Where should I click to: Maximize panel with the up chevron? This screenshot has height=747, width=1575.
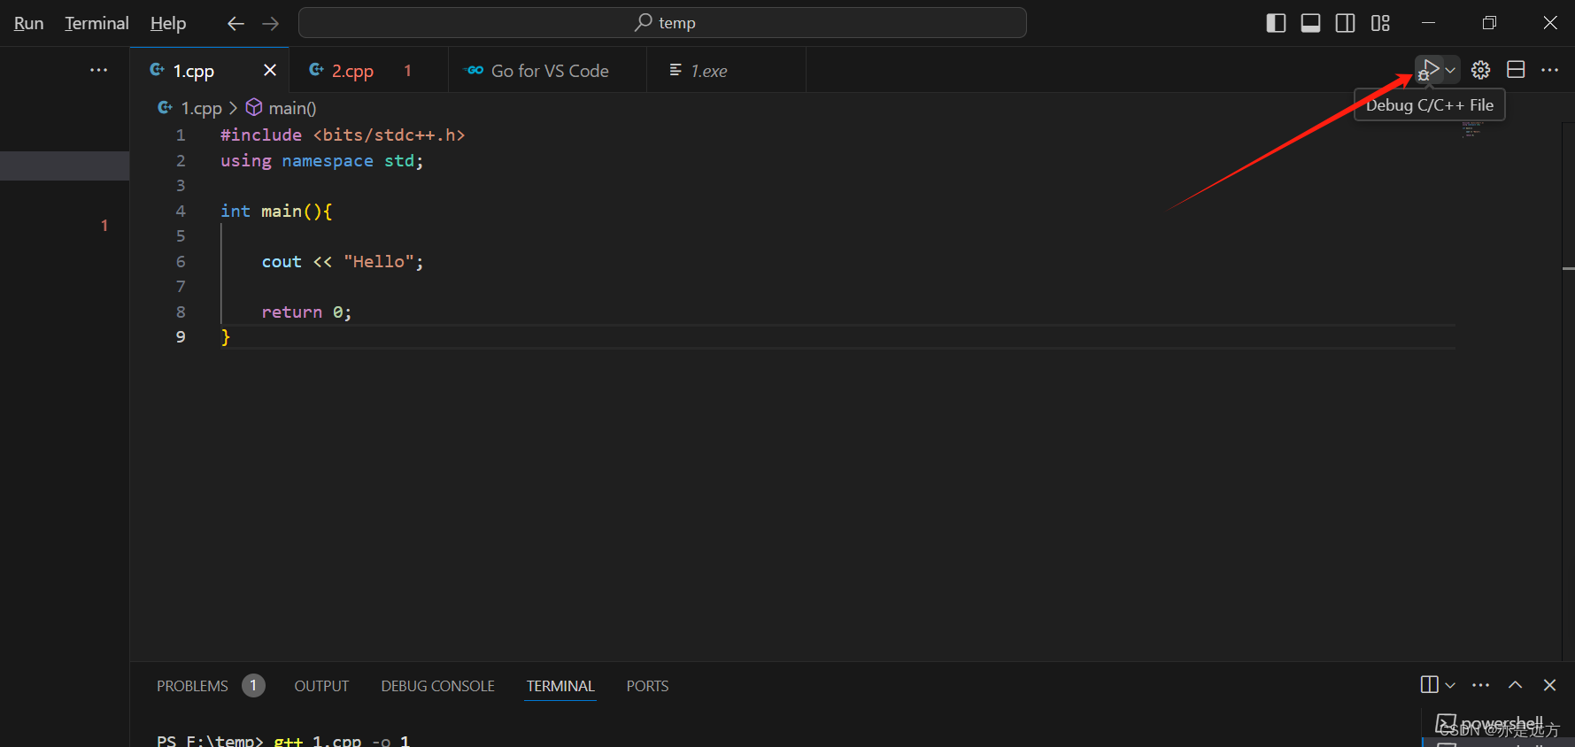click(1516, 685)
